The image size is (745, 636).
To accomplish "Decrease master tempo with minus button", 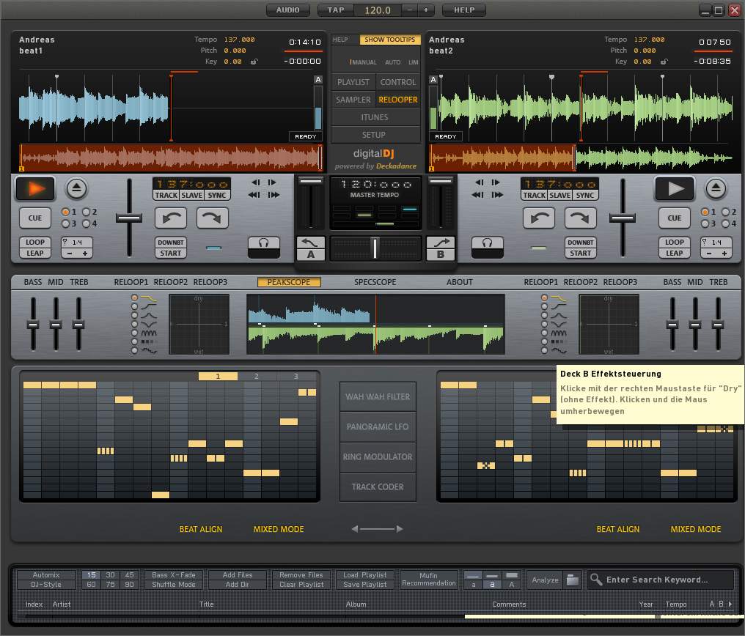I will [410, 10].
